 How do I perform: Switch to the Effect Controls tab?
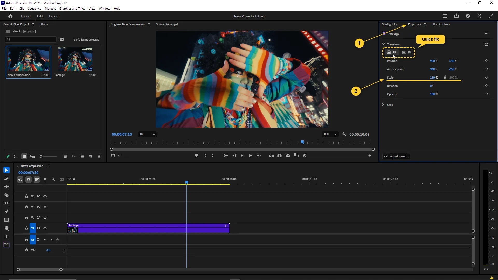click(441, 24)
